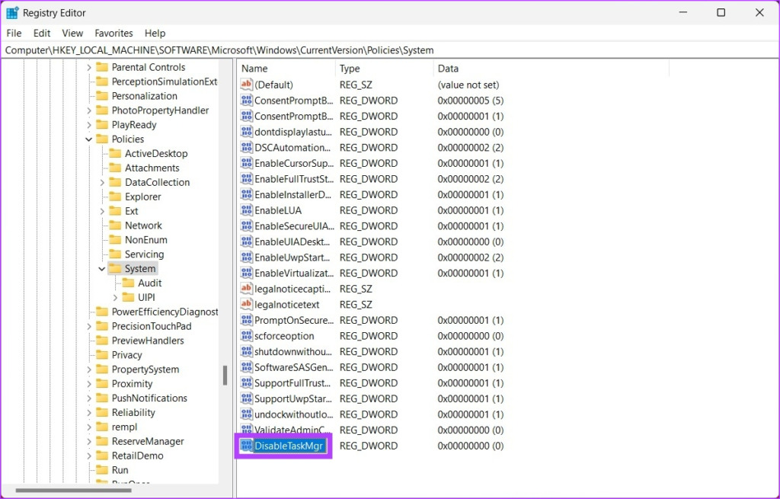
Task: Expand the PrecisionTouchPad key
Action: point(89,326)
